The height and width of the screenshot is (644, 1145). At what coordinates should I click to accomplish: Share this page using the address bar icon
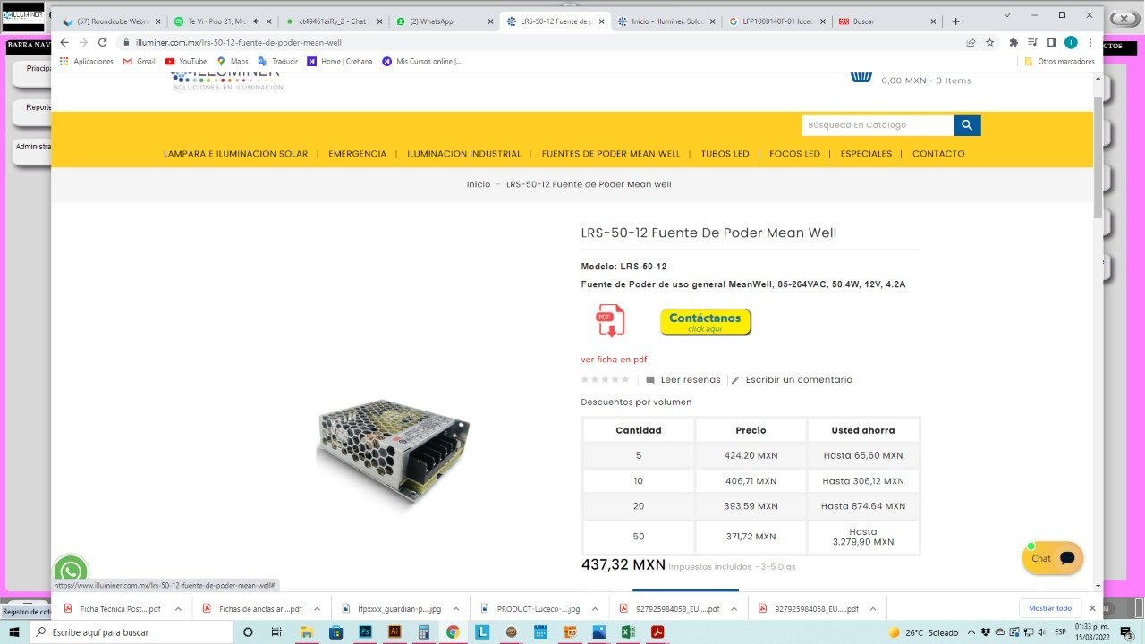click(971, 42)
